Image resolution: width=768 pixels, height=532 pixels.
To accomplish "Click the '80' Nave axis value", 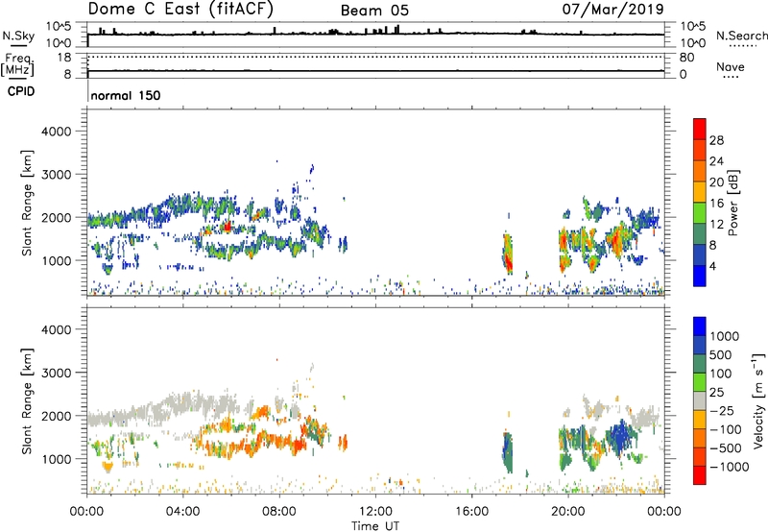I will tap(686, 58).
